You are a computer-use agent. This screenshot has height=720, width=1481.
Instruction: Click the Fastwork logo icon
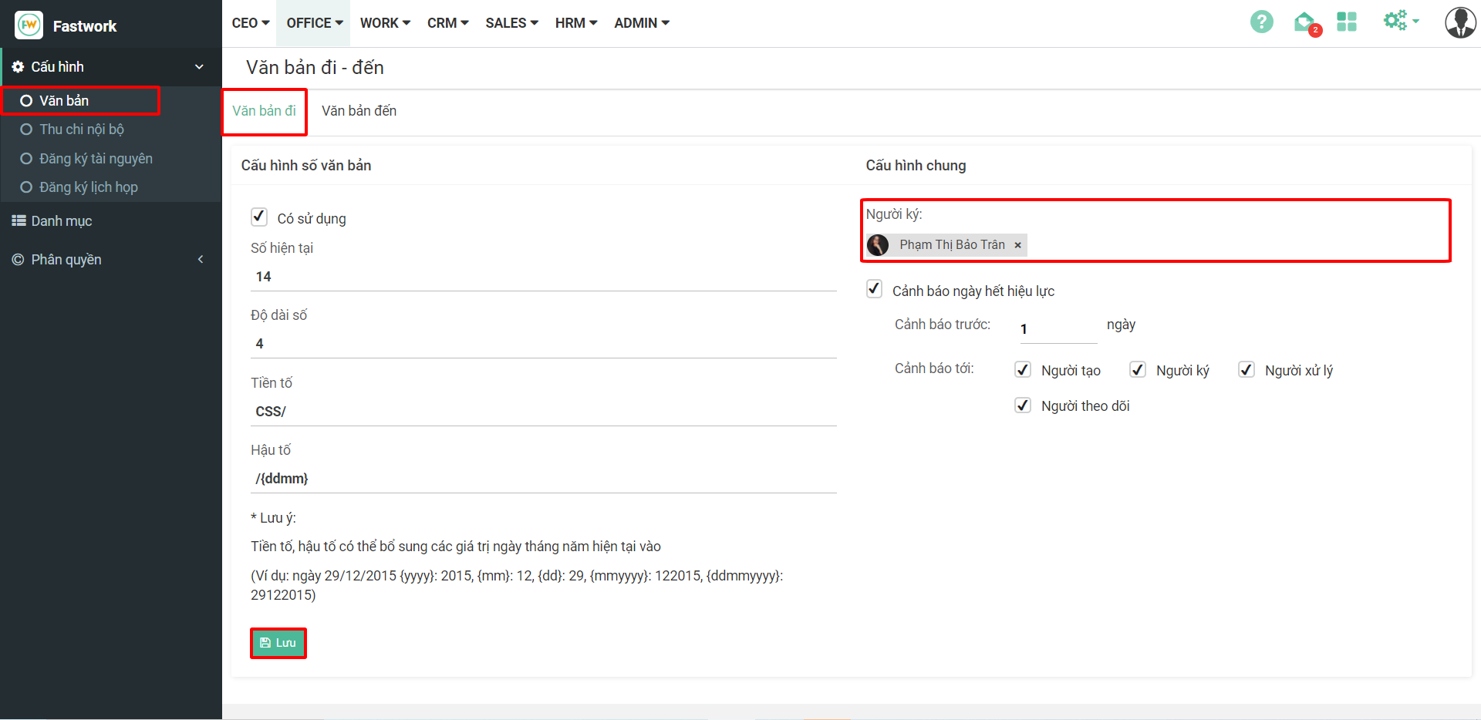click(x=29, y=25)
